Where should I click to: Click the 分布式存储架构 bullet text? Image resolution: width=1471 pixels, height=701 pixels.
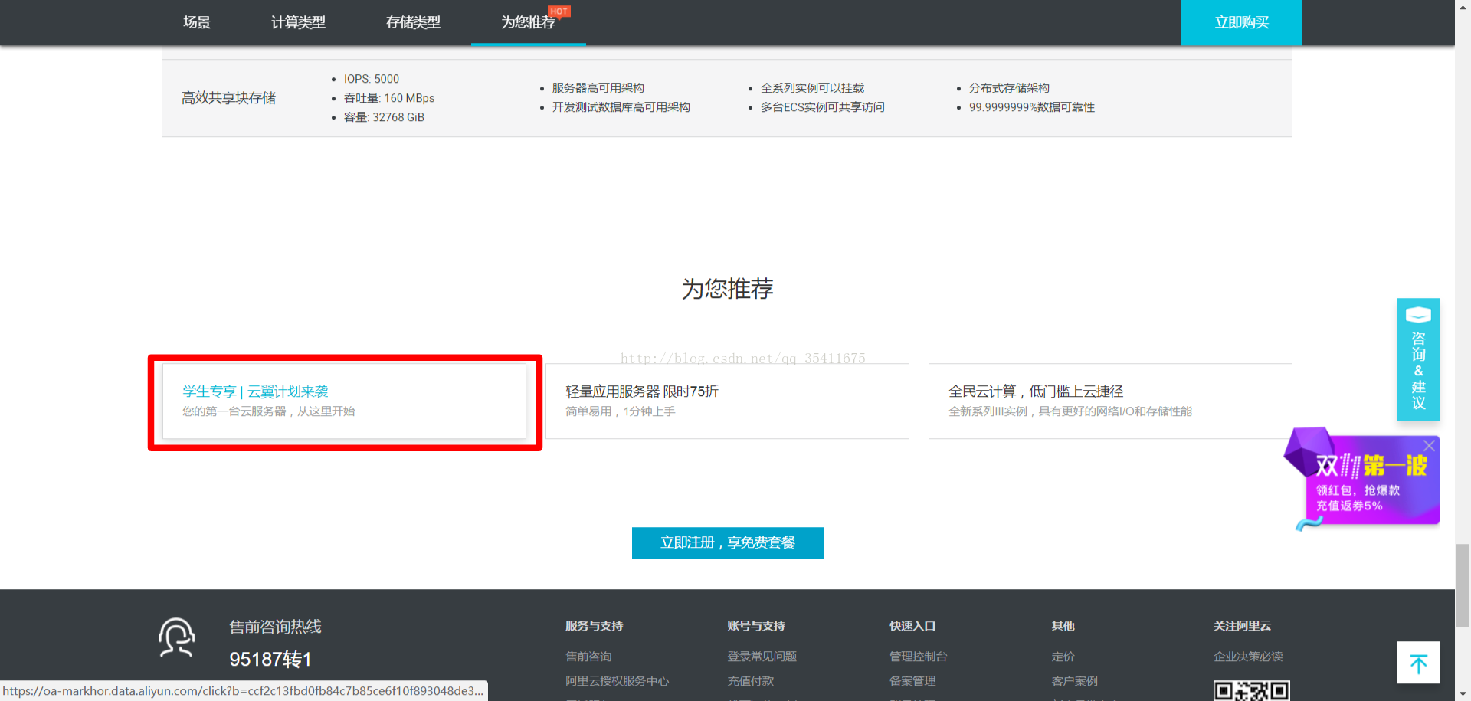[x=1009, y=88]
